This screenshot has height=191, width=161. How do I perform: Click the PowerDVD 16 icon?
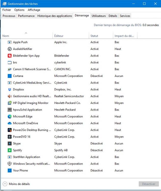9,137
